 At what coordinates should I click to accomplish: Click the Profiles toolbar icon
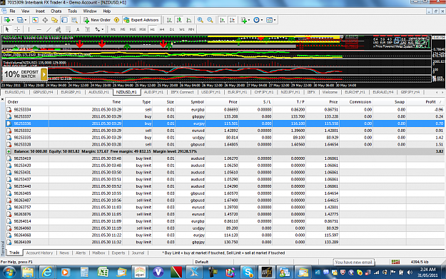[x=20, y=20]
